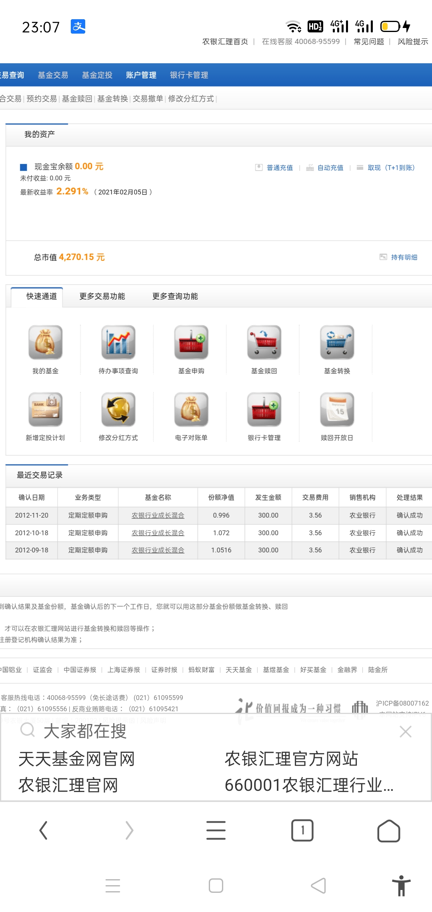Click the 自动充值 link

pyautogui.click(x=330, y=168)
